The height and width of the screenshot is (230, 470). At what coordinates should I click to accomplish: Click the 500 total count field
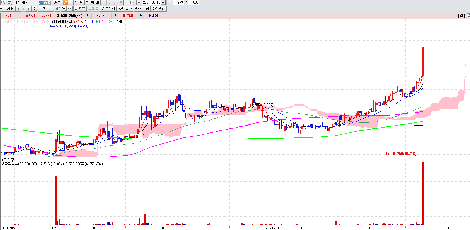(194, 3)
